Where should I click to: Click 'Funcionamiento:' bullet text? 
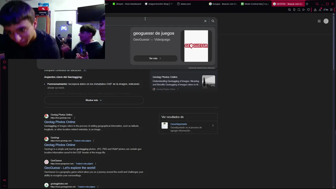[x=57, y=84]
